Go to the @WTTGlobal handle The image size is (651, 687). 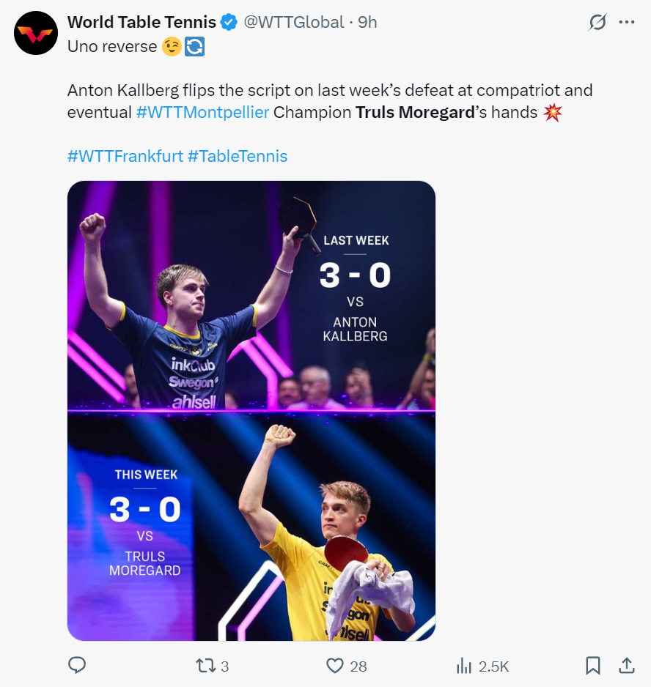(x=293, y=23)
